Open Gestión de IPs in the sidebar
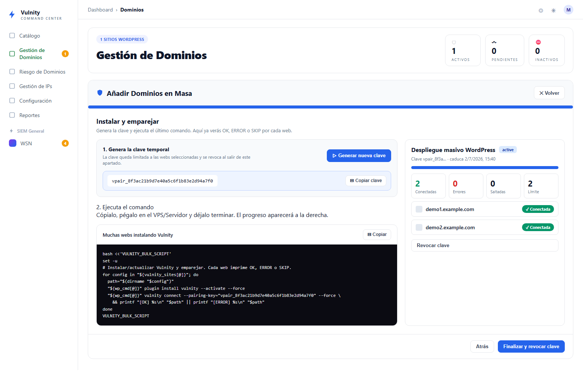 [x=39, y=86]
